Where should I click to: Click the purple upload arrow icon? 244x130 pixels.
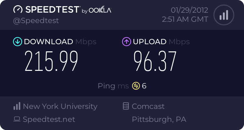126,42
